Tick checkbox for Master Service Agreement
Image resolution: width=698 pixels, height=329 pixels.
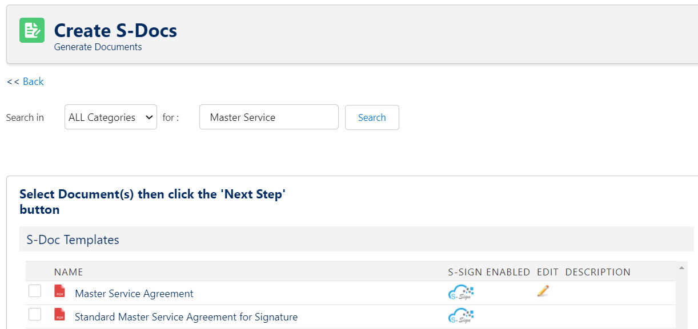[x=35, y=291]
